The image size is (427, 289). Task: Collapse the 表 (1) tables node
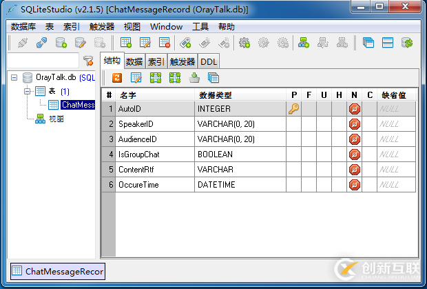28,91
